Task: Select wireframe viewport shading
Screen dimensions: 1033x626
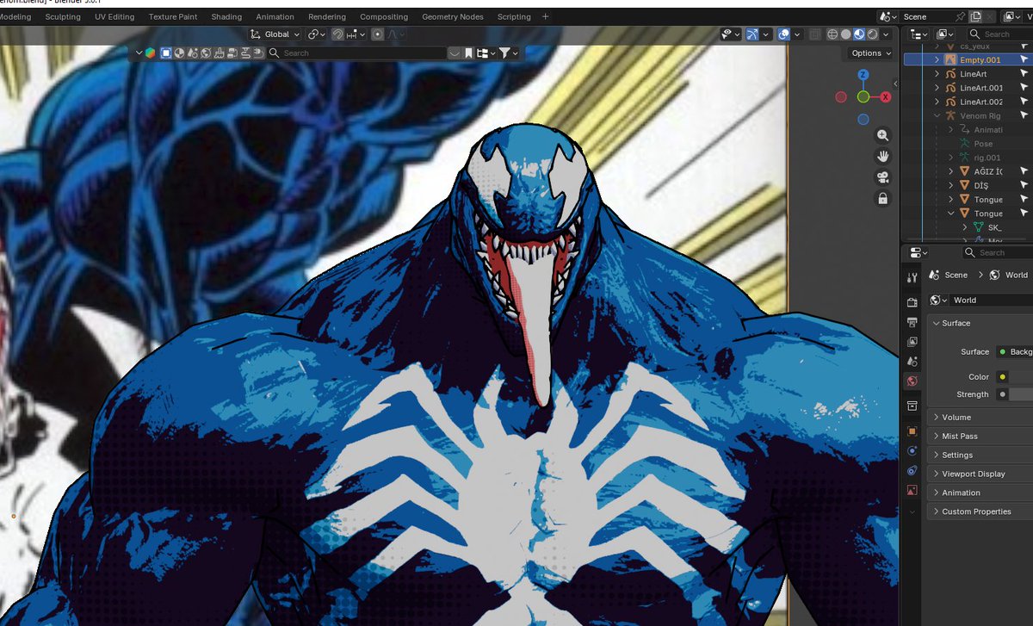Action: (x=832, y=34)
